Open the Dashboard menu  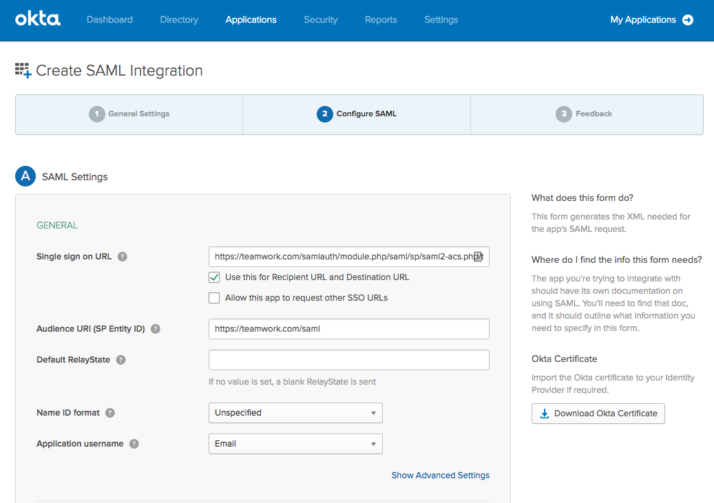pyautogui.click(x=109, y=19)
